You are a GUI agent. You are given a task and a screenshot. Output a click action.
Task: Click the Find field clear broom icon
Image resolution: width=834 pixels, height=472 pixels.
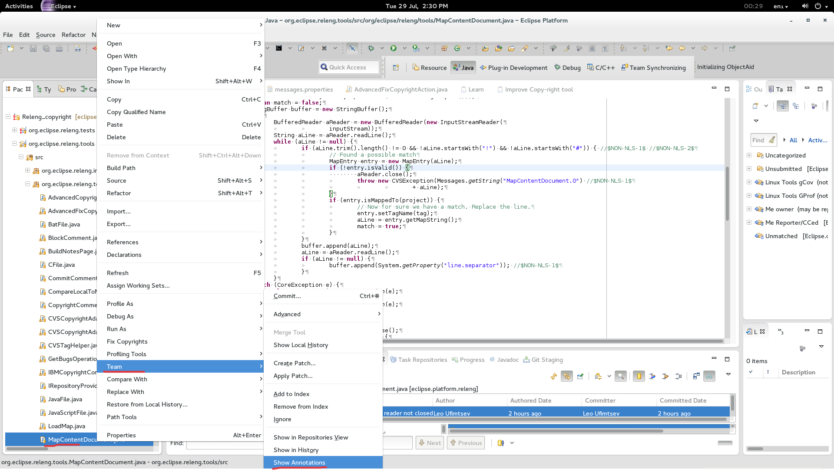[x=772, y=140]
